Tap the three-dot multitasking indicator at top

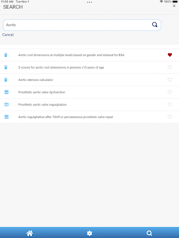(89, 2)
